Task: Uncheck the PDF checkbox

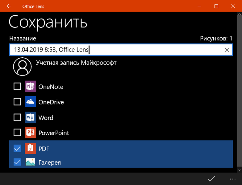Action: pyautogui.click(x=17, y=148)
